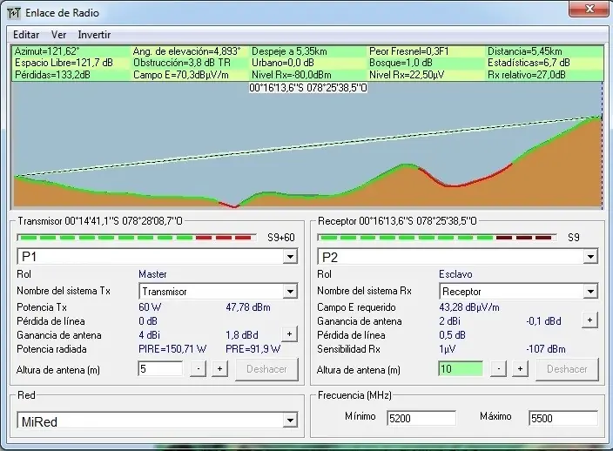
Task: Click the Espacio Libre=121,7 dB value
Action: click(64, 63)
